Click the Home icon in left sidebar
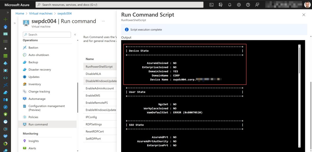The height and width of the screenshot is (152, 312). 5,27
